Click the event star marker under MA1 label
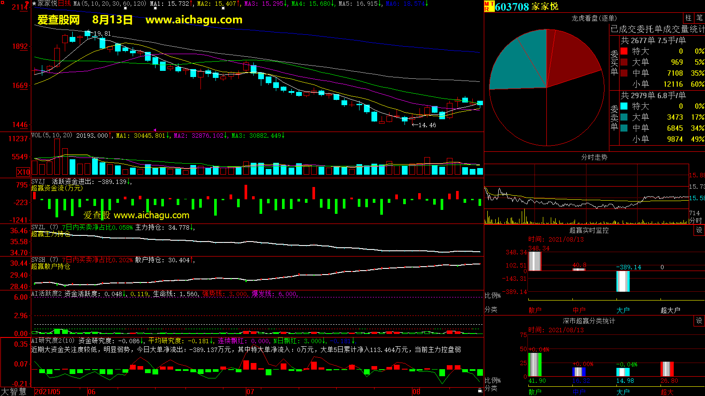The width and height of the screenshot is (705, 396). pyautogui.click(x=155, y=8)
